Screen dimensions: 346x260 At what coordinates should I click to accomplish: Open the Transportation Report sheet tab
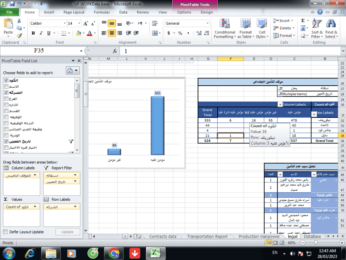pyautogui.click(x=207, y=236)
